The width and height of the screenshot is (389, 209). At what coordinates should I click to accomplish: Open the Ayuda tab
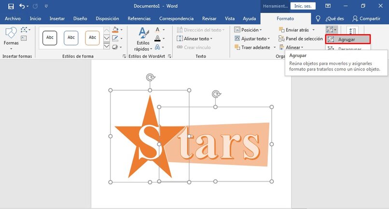tap(250, 18)
